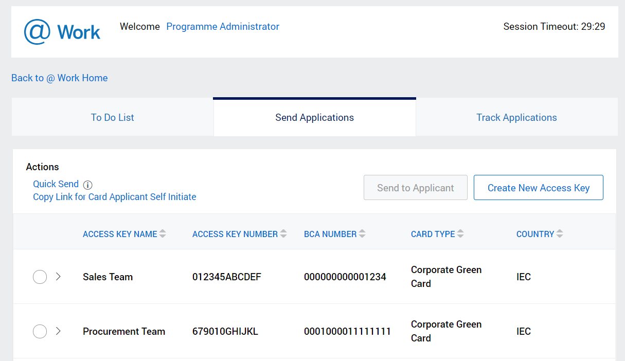Select the Sales Team radio button
Screen dimensions: 625x361
click(x=40, y=277)
